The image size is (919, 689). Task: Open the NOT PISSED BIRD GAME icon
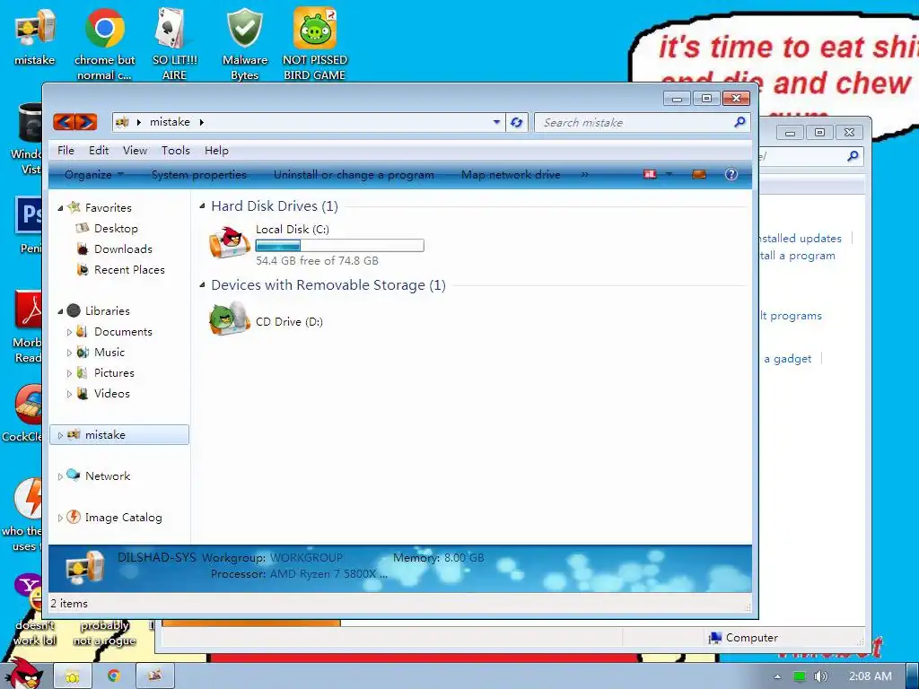[x=315, y=44]
